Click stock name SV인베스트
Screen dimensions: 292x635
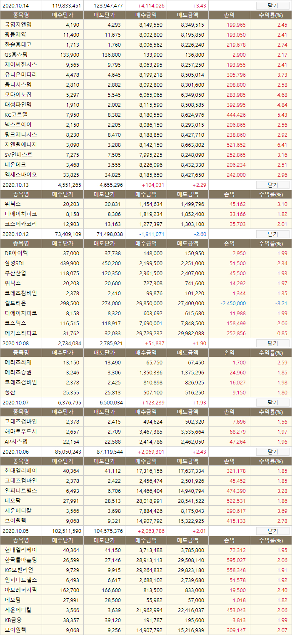tap(18, 155)
